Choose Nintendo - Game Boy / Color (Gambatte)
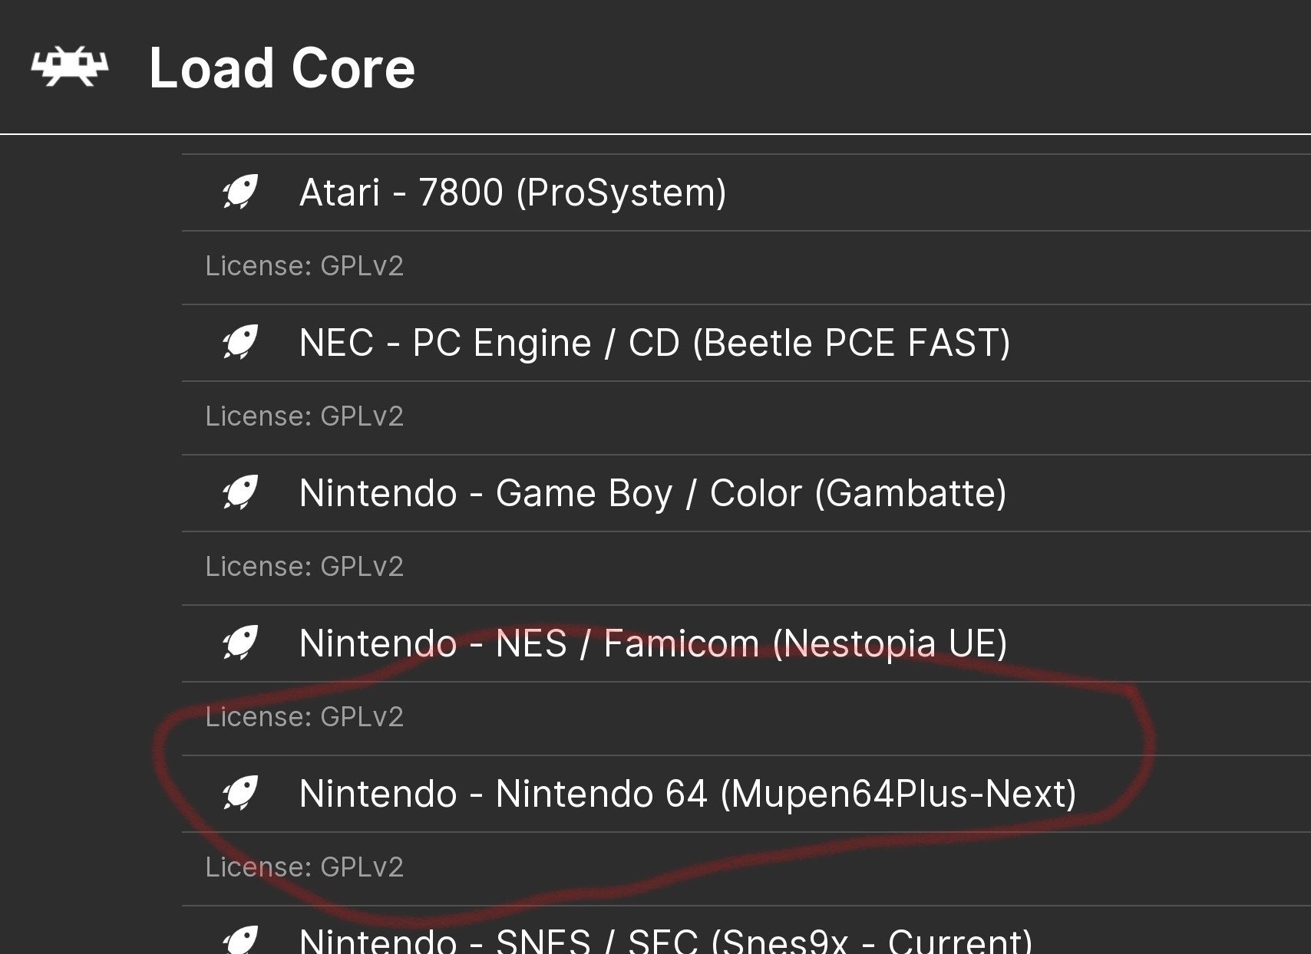 746,493
